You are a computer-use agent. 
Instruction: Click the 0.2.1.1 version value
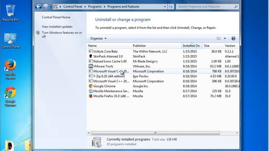[x=229, y=51]
